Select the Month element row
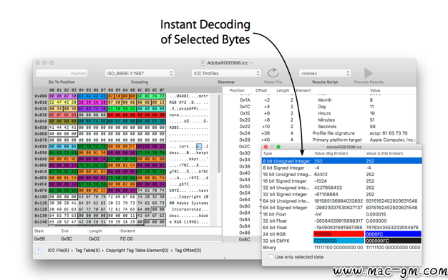 coord(319,100)
